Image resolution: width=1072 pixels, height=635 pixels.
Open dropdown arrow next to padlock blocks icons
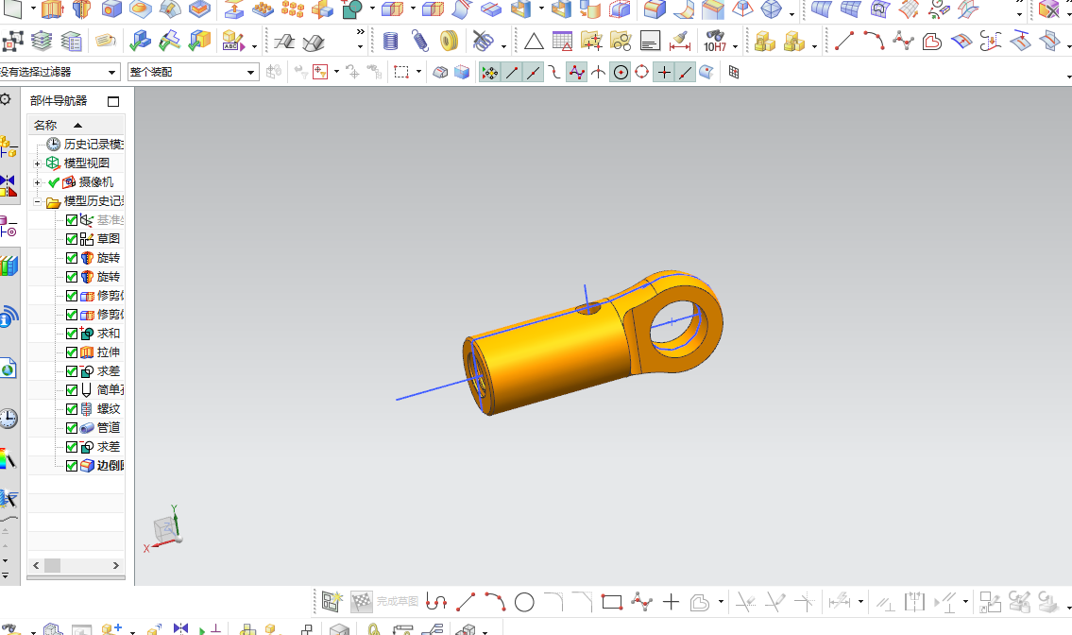pos(814,46)
